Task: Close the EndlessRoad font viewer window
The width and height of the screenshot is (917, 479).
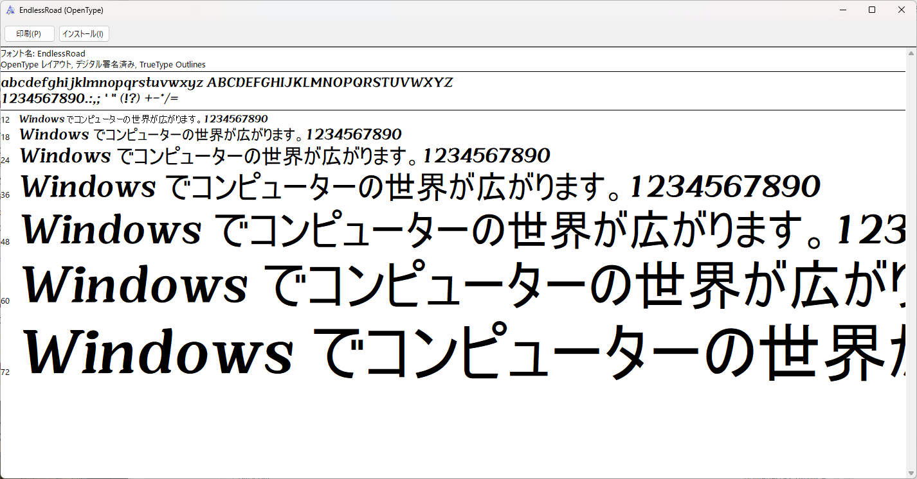Action: (902, 10)
